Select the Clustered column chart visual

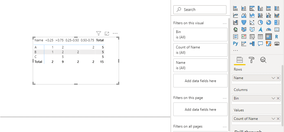pos(260,8)
